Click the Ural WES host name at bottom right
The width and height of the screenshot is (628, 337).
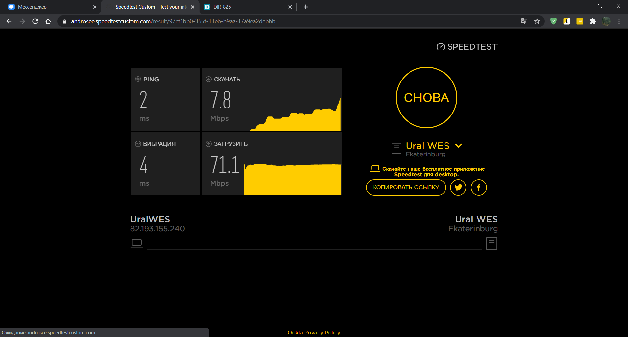(476, 219)
